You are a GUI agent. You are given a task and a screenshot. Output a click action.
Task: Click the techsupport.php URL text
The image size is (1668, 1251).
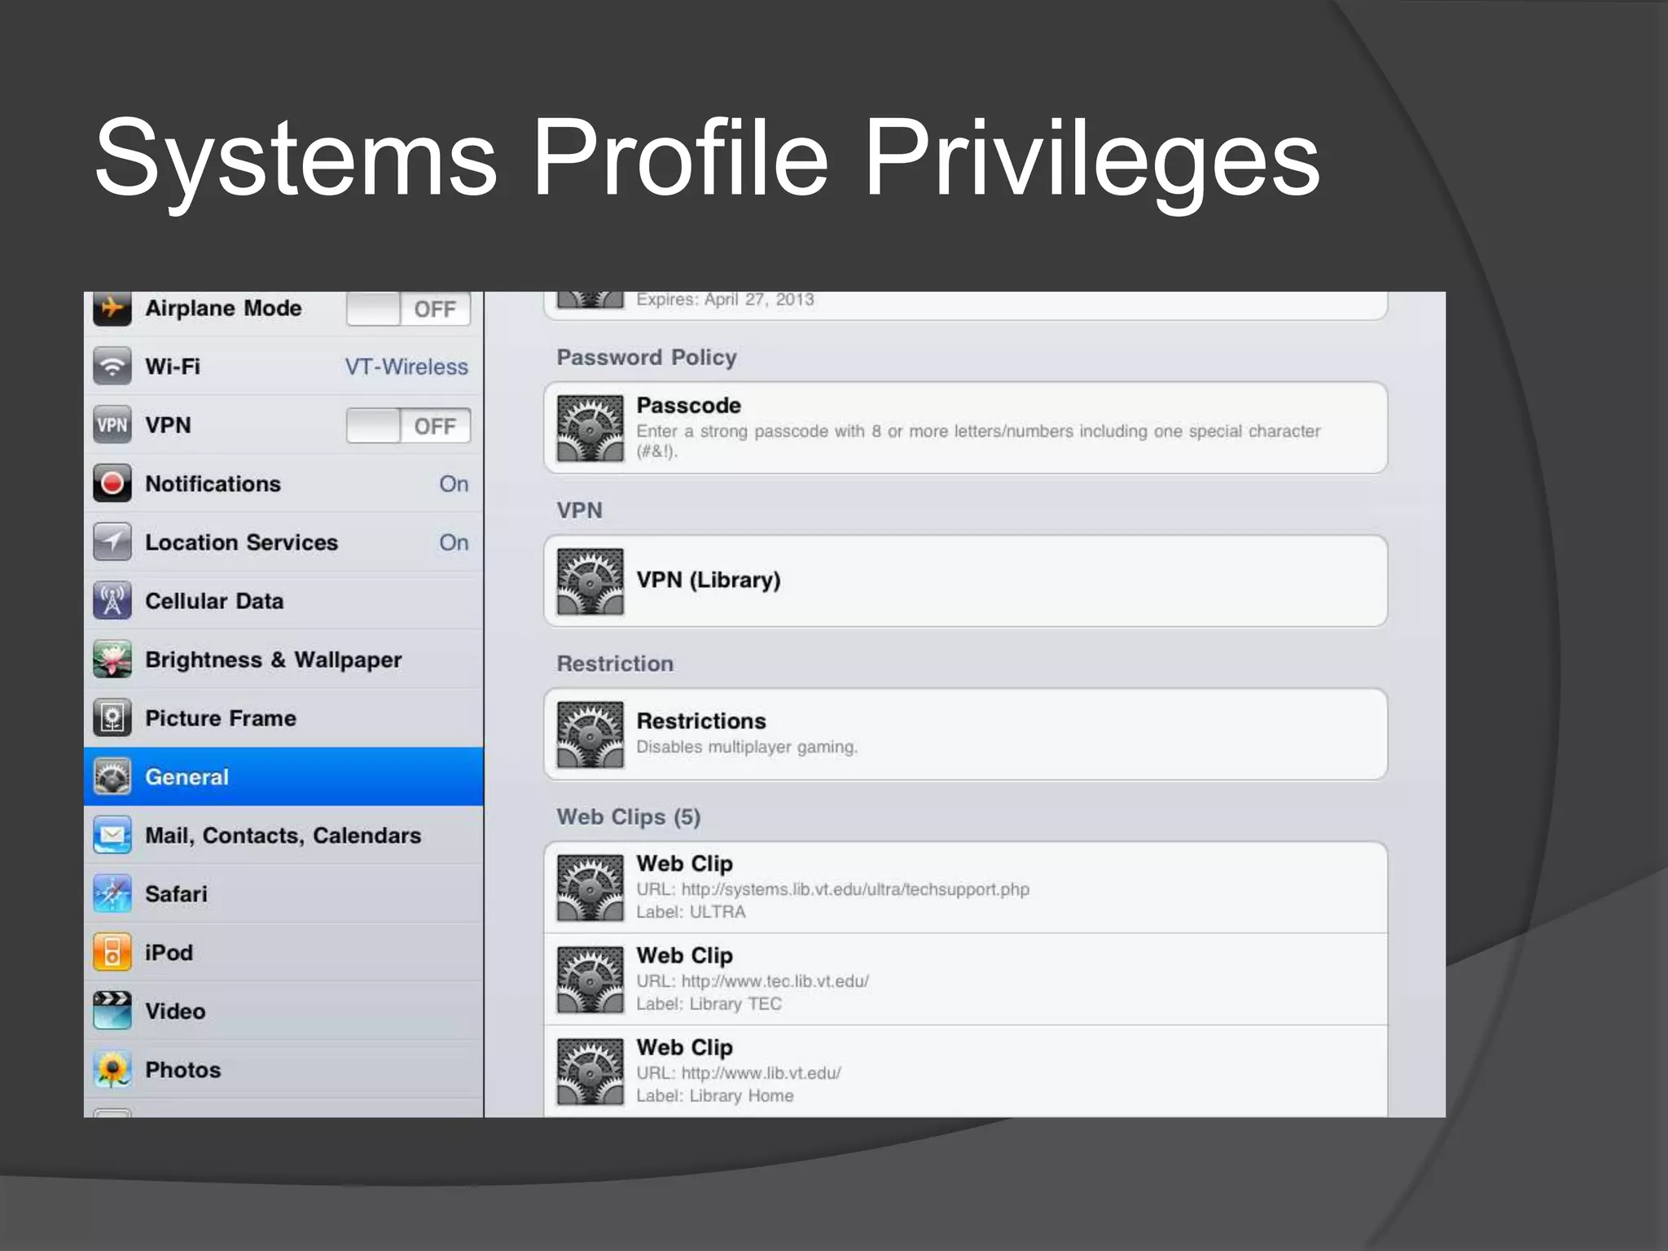tap(832, 889)
